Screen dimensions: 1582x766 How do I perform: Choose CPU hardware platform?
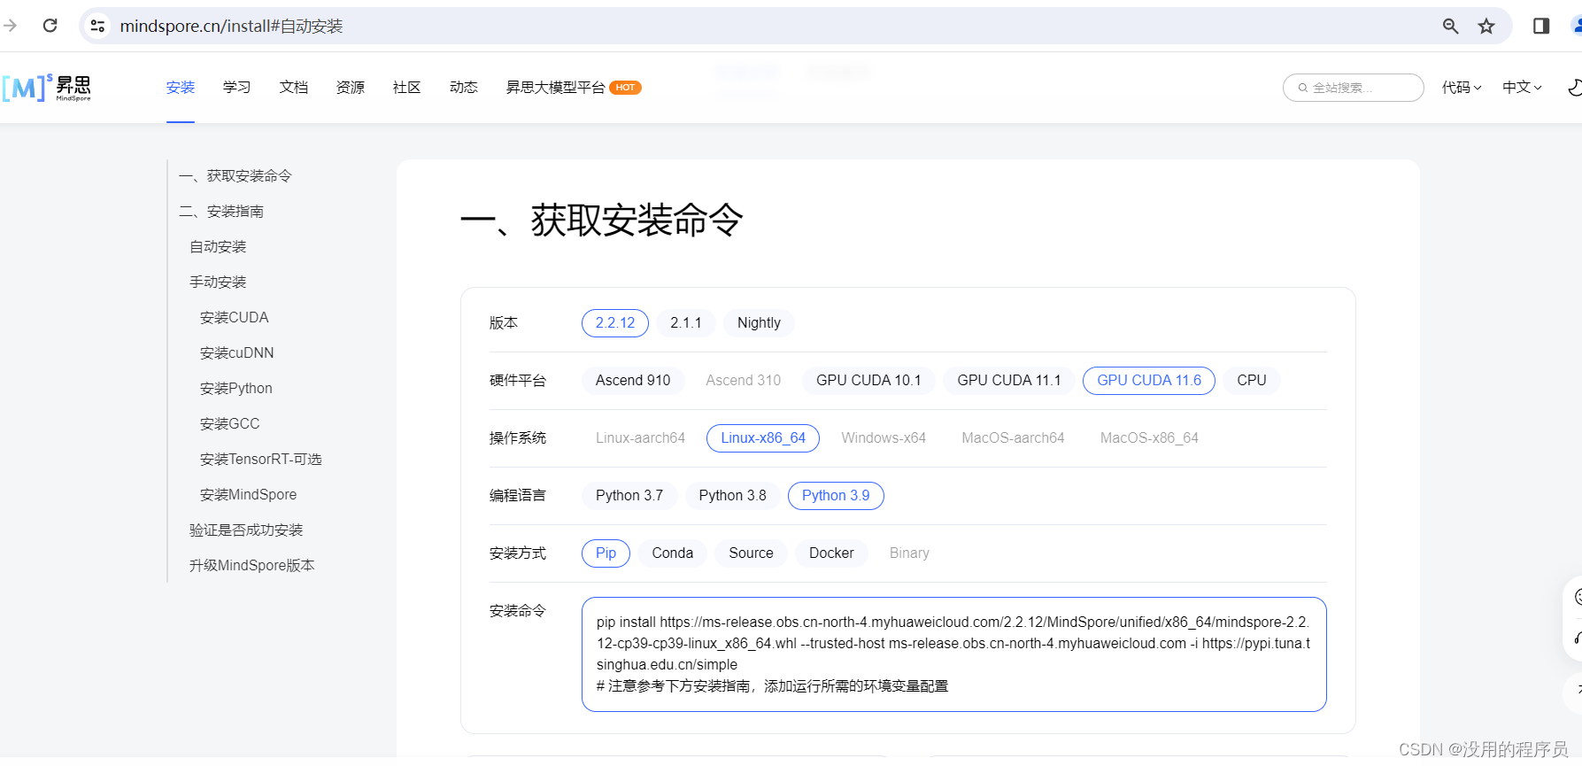pos(1252,381)
